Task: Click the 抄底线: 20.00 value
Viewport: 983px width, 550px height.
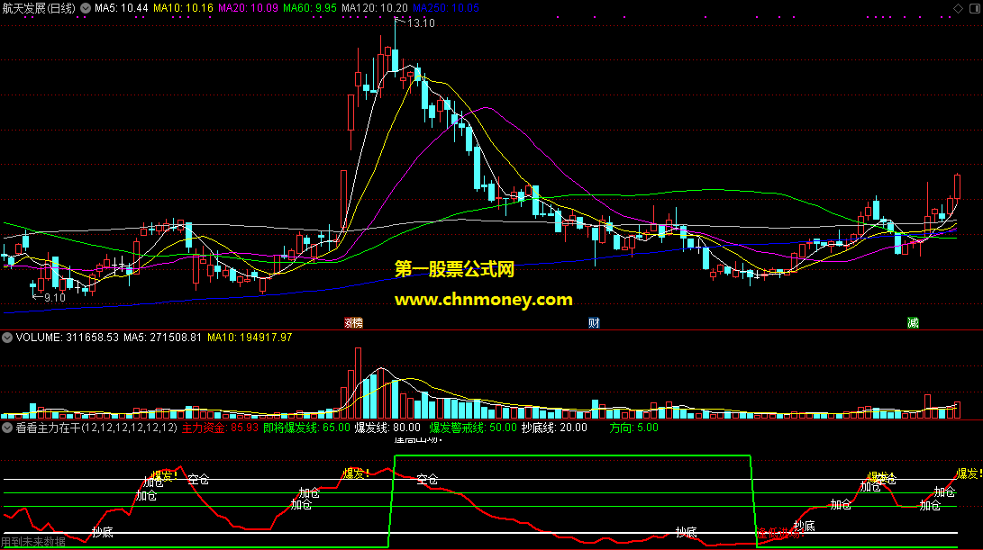Action: pos(554,428)
